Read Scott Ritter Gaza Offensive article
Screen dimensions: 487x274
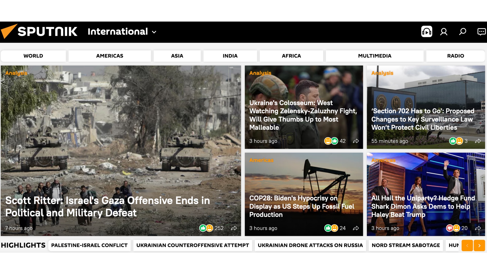pyautogui.click(x=108, y=207)
